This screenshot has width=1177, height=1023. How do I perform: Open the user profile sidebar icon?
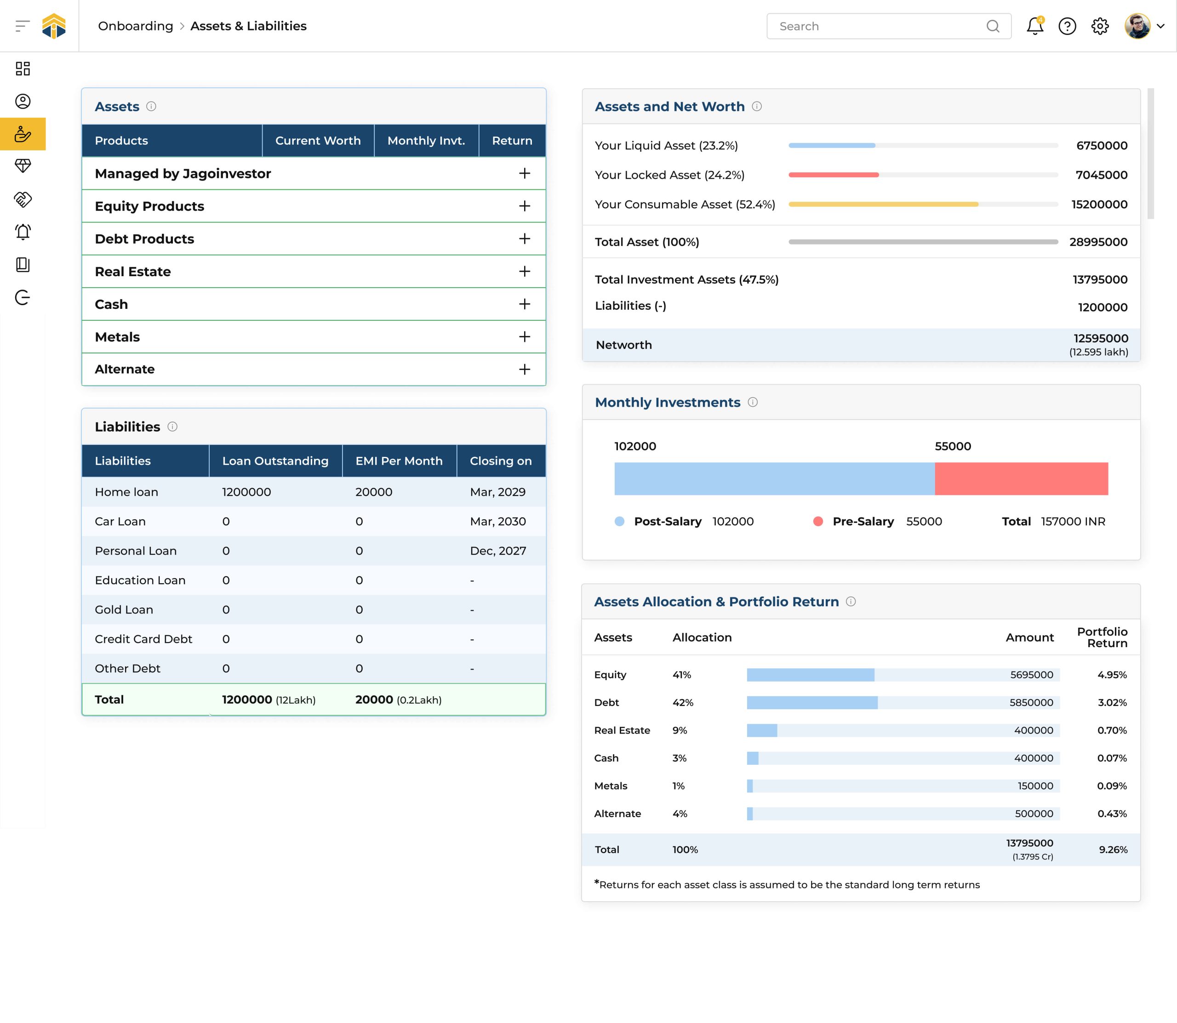coord(23,102)
